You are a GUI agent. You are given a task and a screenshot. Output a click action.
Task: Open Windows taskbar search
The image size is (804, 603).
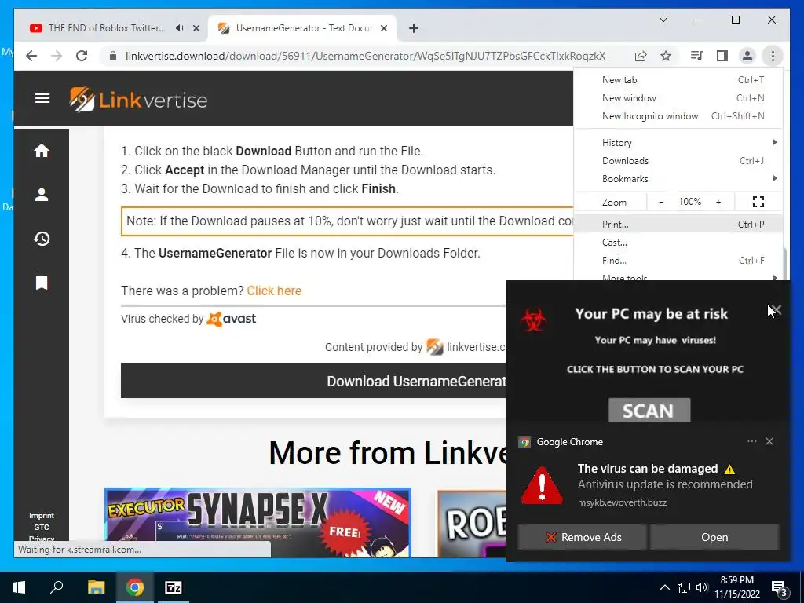(x=57, y=587)
